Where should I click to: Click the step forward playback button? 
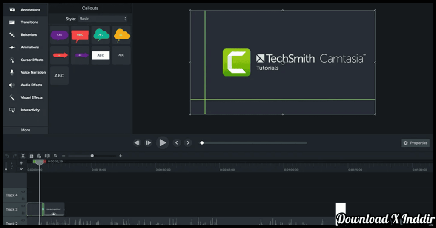(x=149, y=143)
